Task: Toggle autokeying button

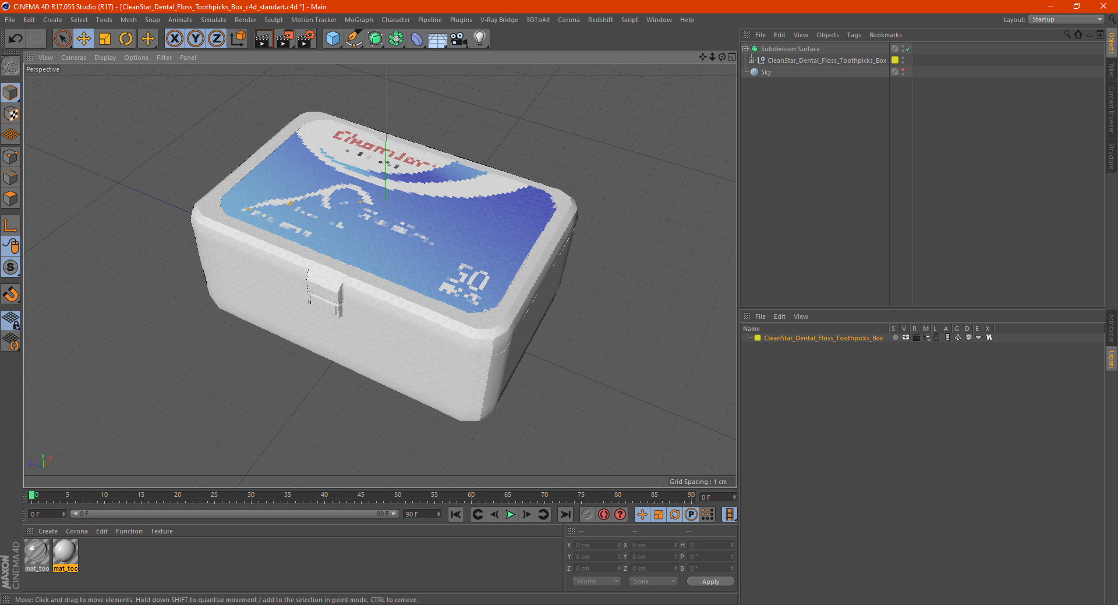Action: pos(604,514)
